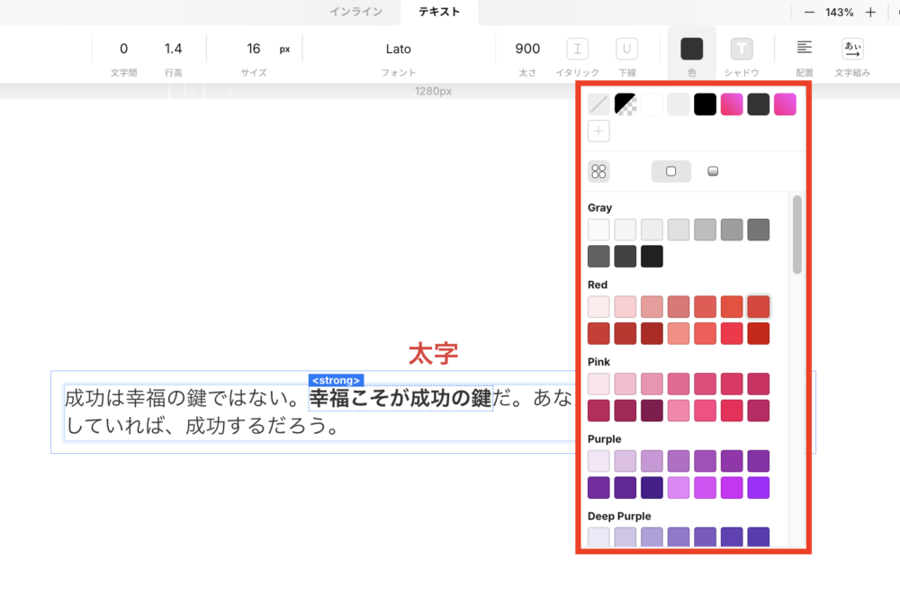Switch to the テキスト tab

coord(439,12)
